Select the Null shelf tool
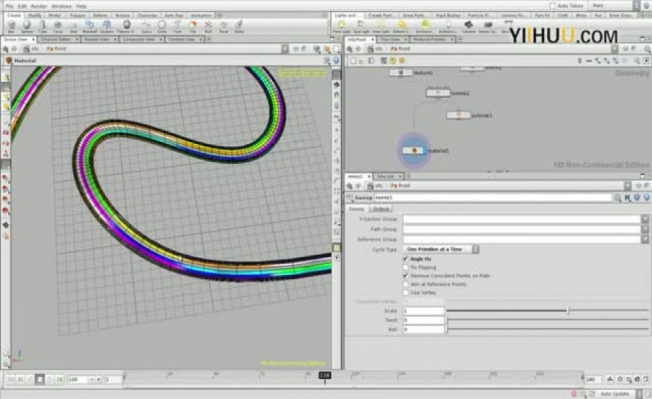The width and height of the screenshot is (652, 399). [x=208, y=27]
